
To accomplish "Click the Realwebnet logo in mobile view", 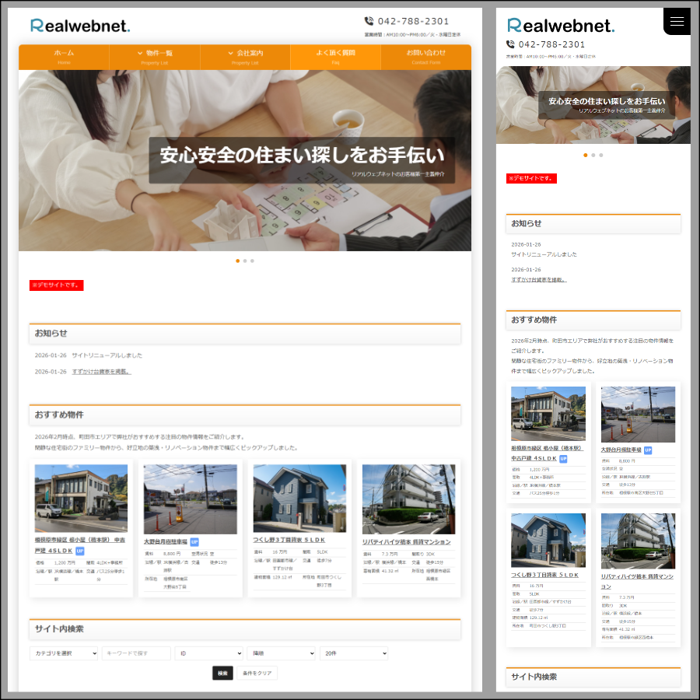I will (560, 26).
